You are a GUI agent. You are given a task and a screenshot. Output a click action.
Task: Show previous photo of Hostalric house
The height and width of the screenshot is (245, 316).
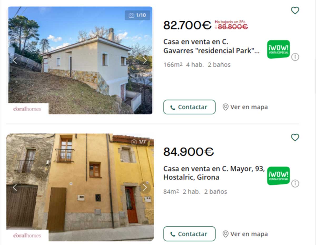click(15, 187)
